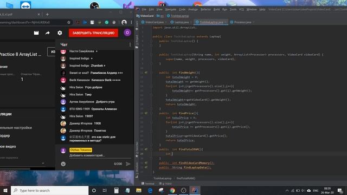The image size is (347, 195).
Task: Open the Analyze menu
Action: tap(193, 10)
